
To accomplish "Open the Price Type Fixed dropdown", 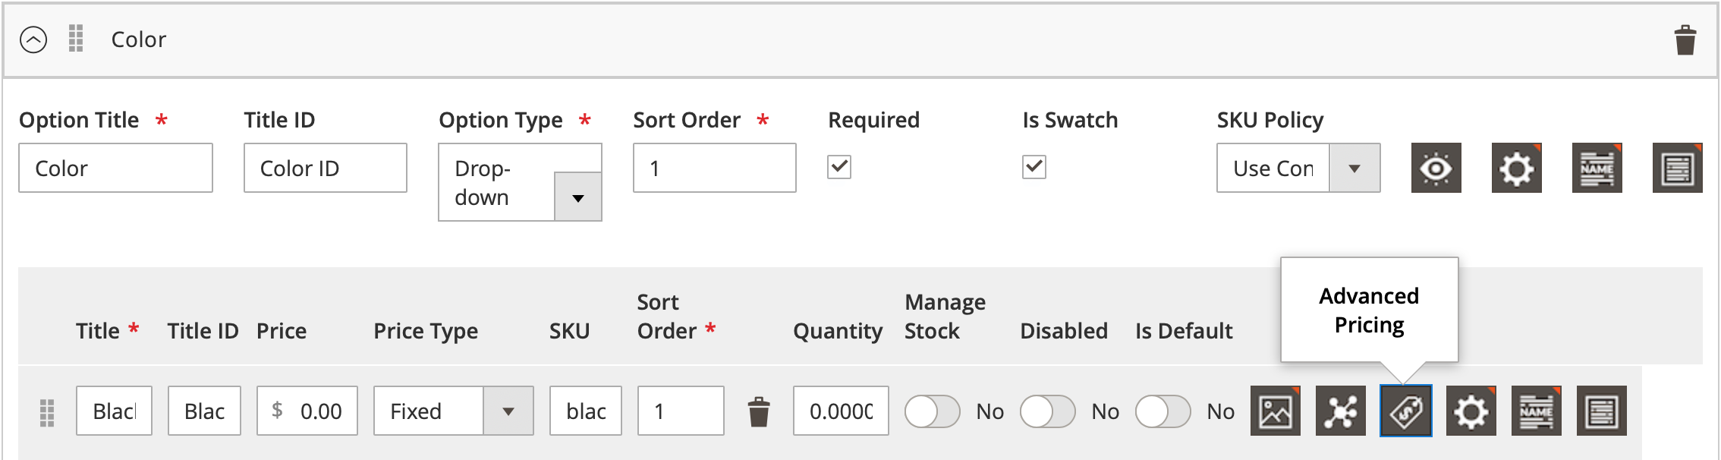I will click(454, 411).
